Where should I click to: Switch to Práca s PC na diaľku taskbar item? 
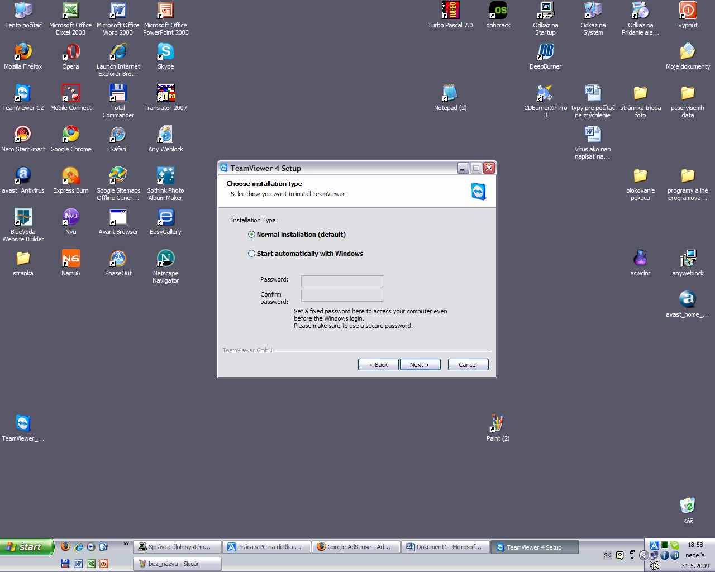click(266, 547)
